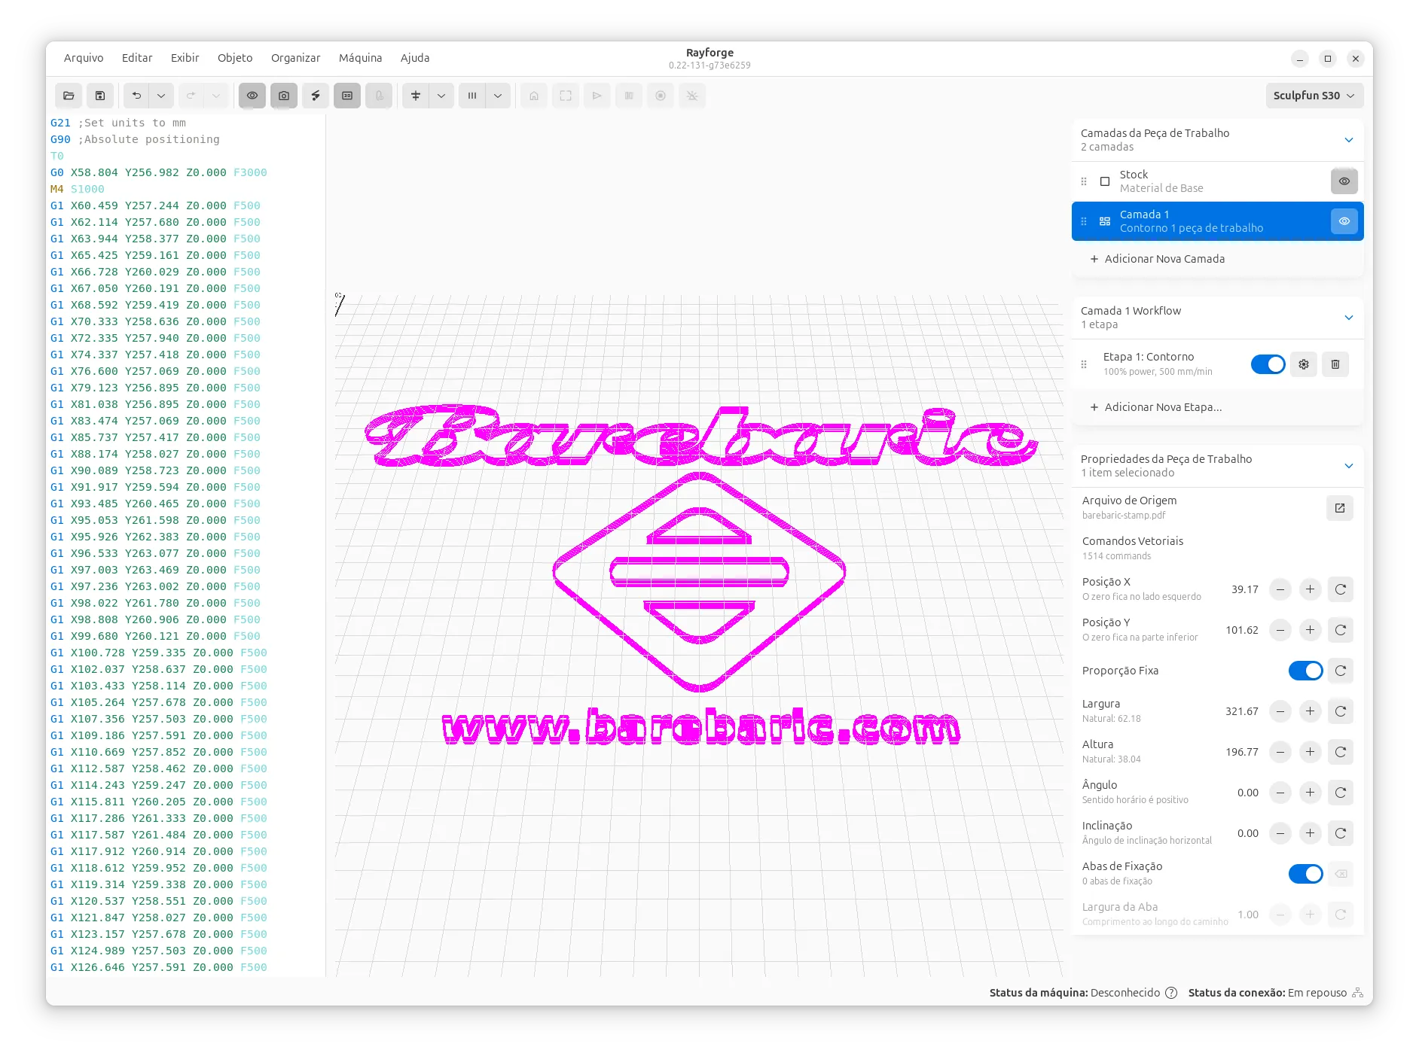The height and width of the screenshot is (1056, 1419).
Task: Collapse the Camadas da Peça de Trabalho panel
Action: (1348, 139)
